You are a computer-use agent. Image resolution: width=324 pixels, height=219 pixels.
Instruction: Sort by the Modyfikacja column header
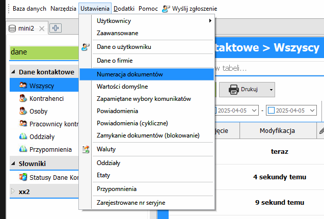point(277,130)
